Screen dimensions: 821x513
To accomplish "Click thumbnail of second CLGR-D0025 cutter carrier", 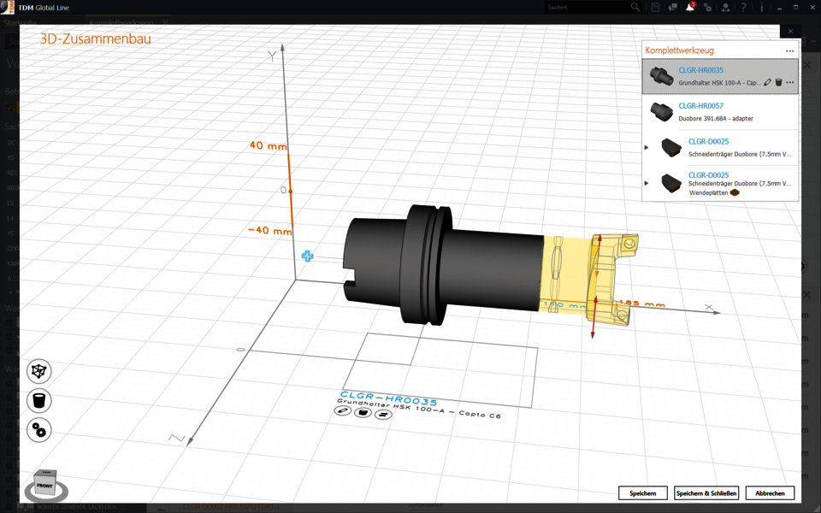I will pos(671,183).
